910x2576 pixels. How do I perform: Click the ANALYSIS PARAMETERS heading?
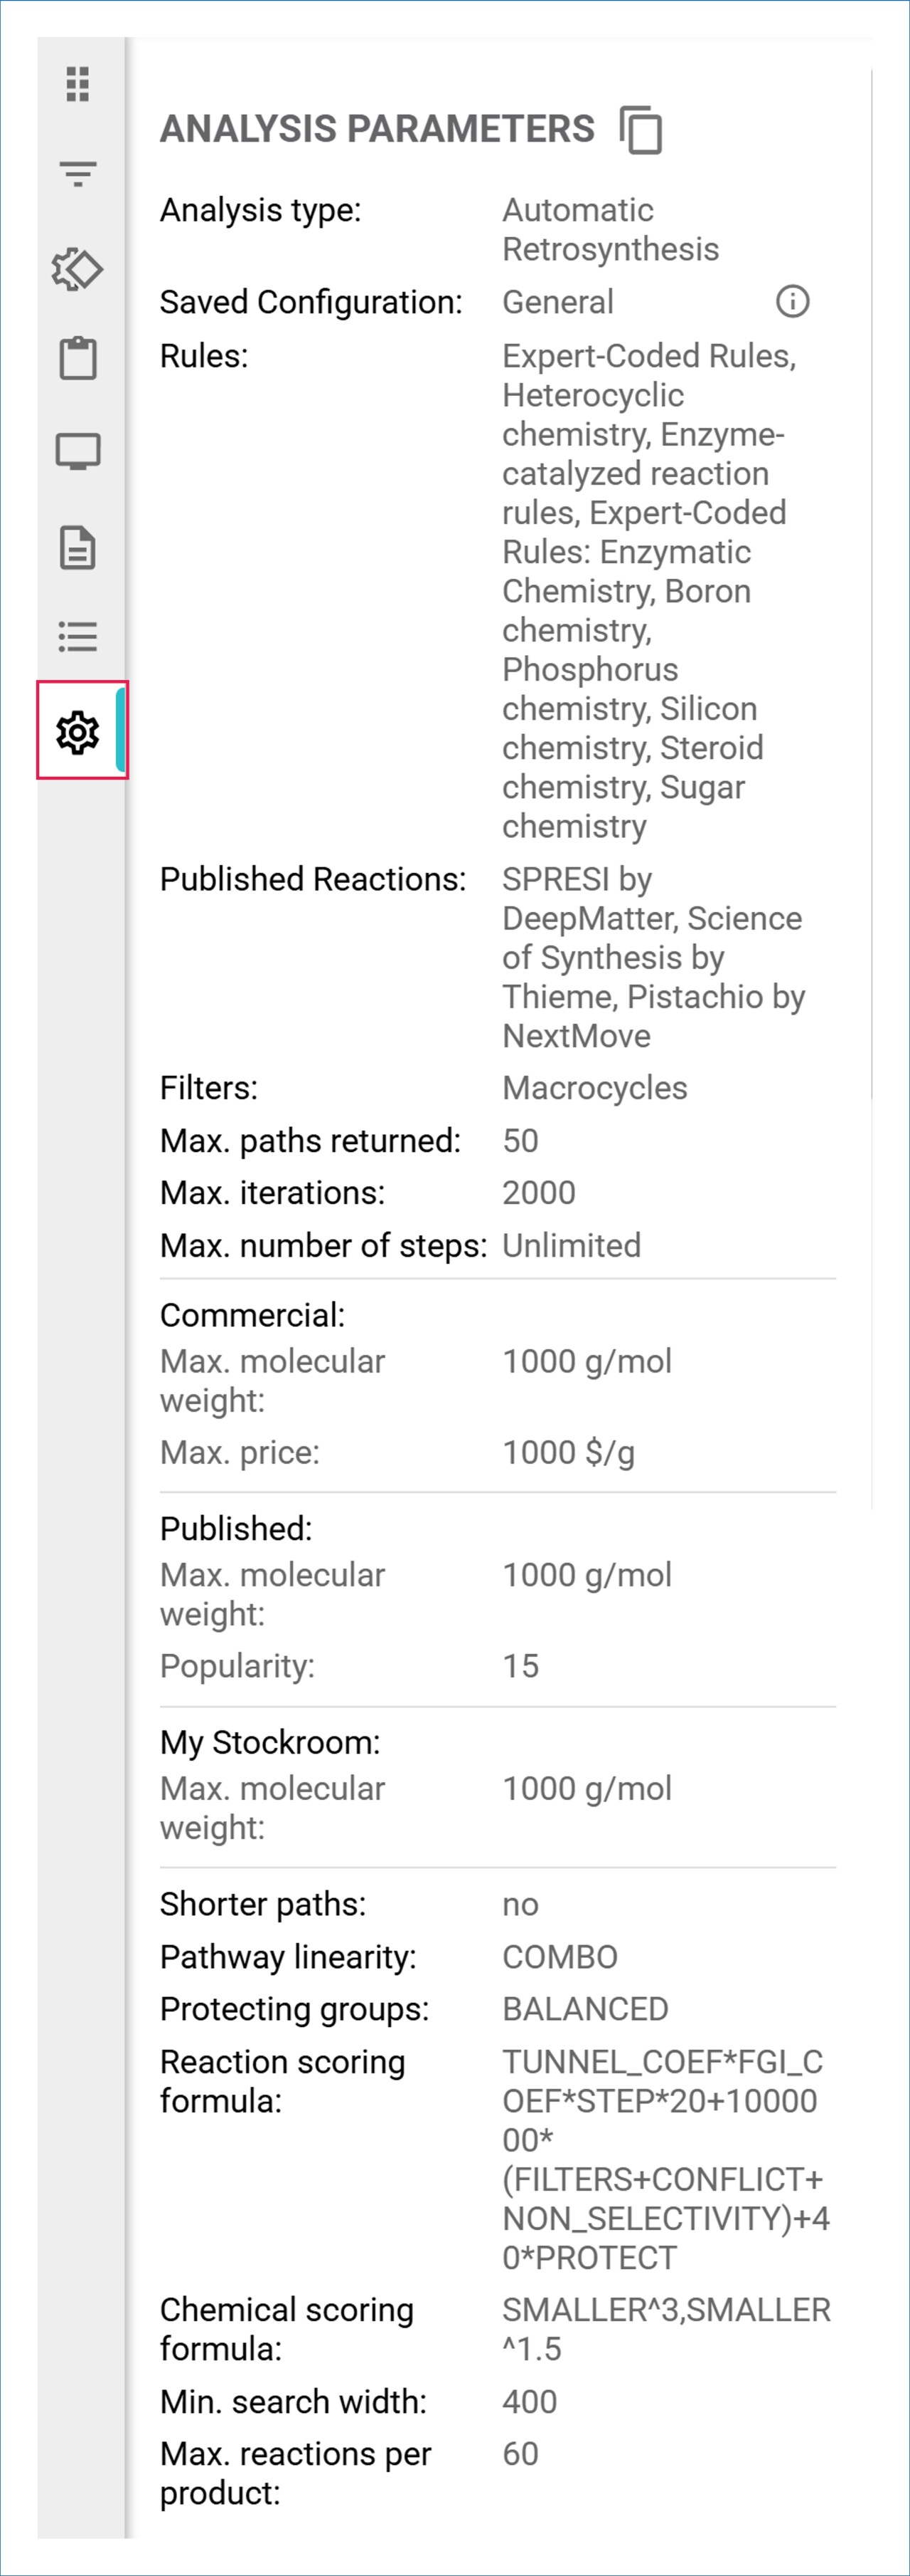coord(378,129)
